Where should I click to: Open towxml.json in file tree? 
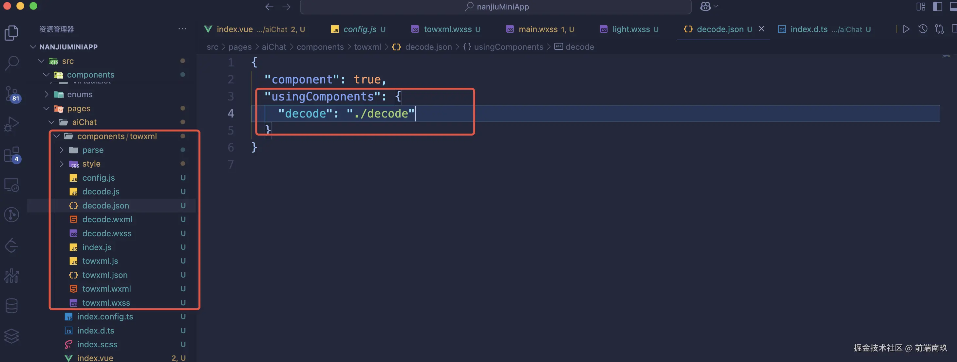105,275
